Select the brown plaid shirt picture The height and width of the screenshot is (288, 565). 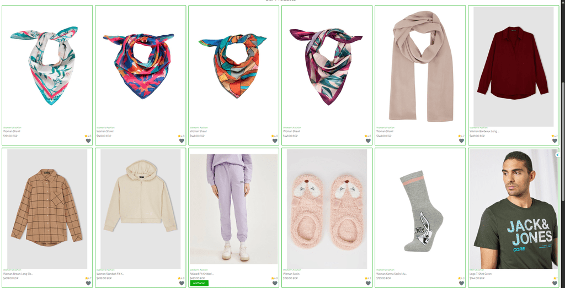[x=47, y=209]
